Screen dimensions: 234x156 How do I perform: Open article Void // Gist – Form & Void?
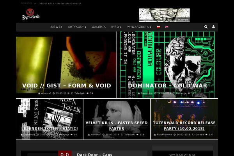[x=67, y=86]
